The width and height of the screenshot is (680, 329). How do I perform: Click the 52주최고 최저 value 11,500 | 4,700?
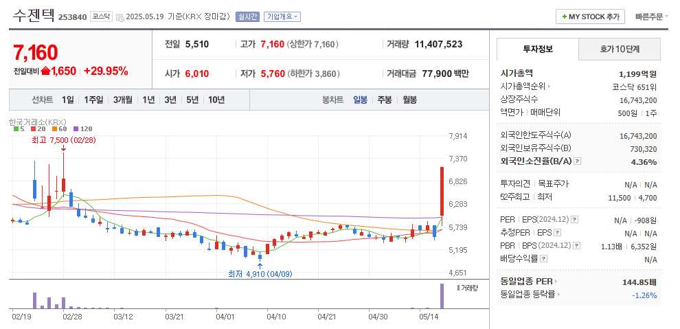[x=633, y=198]
